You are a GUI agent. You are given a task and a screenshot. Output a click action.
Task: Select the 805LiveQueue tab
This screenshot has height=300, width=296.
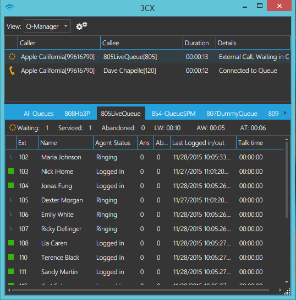[121, 114]
